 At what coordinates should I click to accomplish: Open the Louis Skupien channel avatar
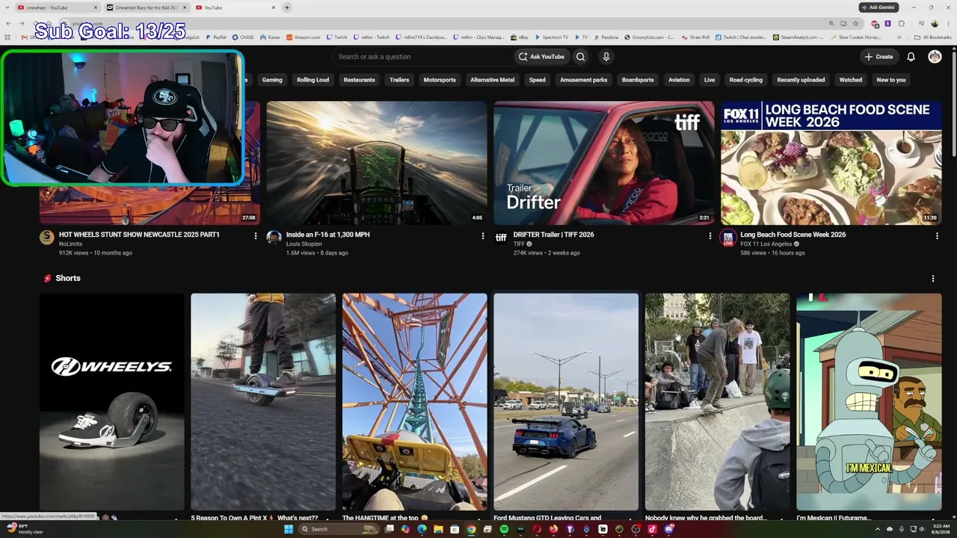click(x=274, y=238)
